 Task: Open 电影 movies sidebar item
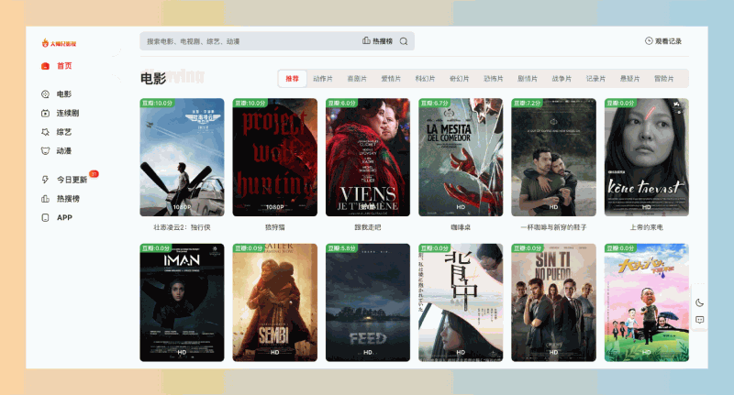(57, 94)
